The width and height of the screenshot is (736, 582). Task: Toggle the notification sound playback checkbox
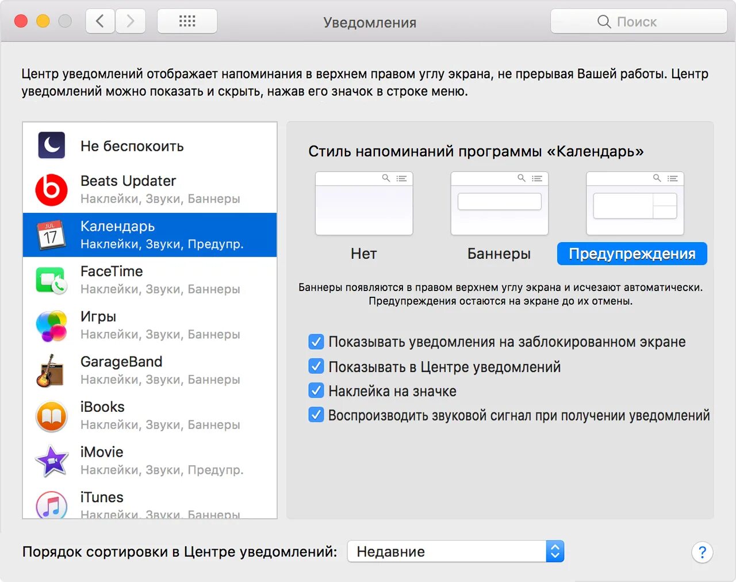(316, 415)
